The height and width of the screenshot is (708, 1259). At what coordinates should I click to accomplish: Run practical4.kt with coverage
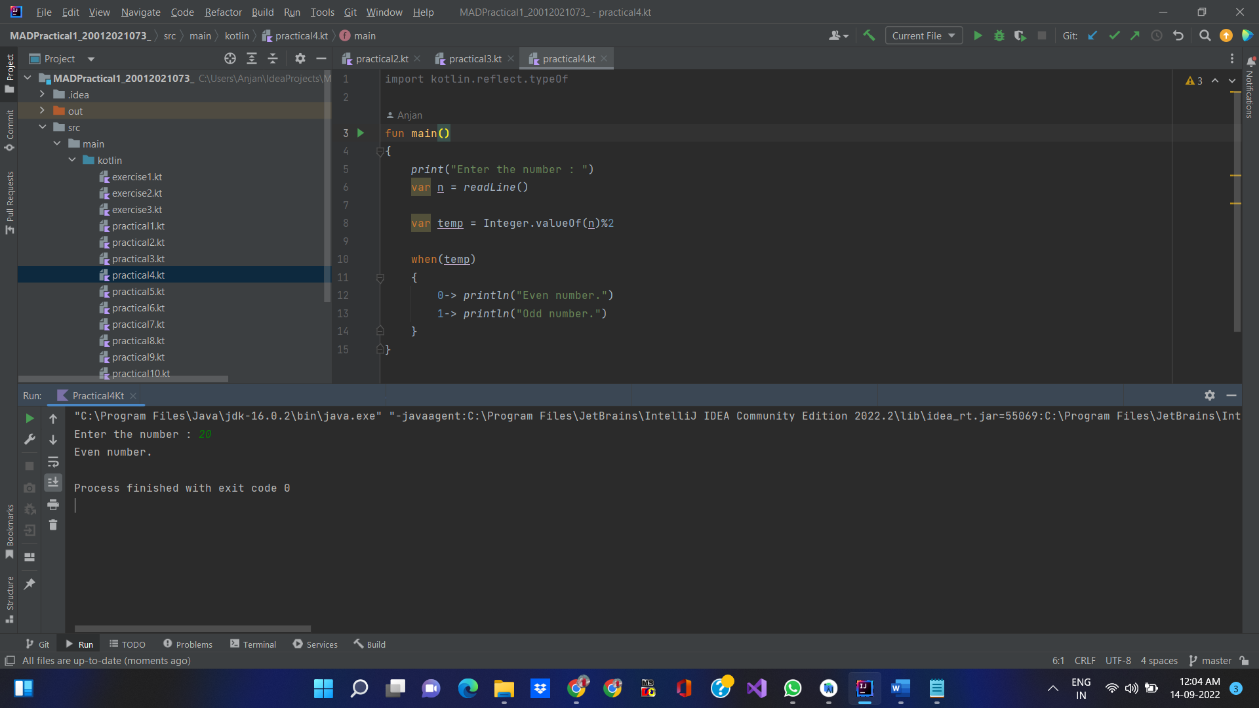coord(1020,35)
